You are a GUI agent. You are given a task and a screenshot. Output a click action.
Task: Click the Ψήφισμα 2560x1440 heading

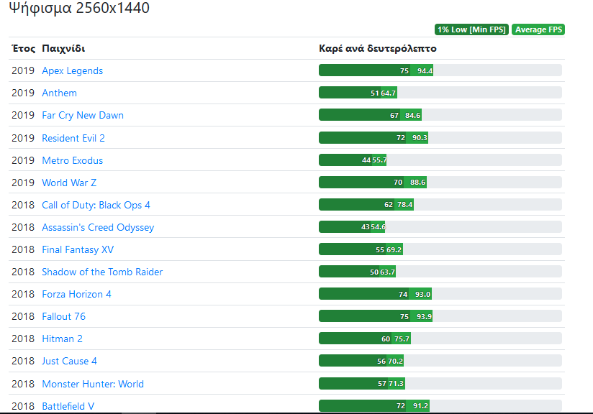[x=79, y=8]
